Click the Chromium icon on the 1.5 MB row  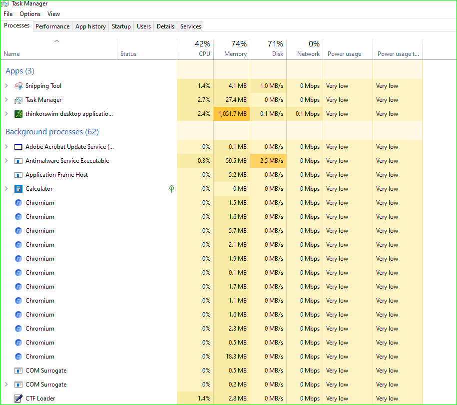pos(18,203)
